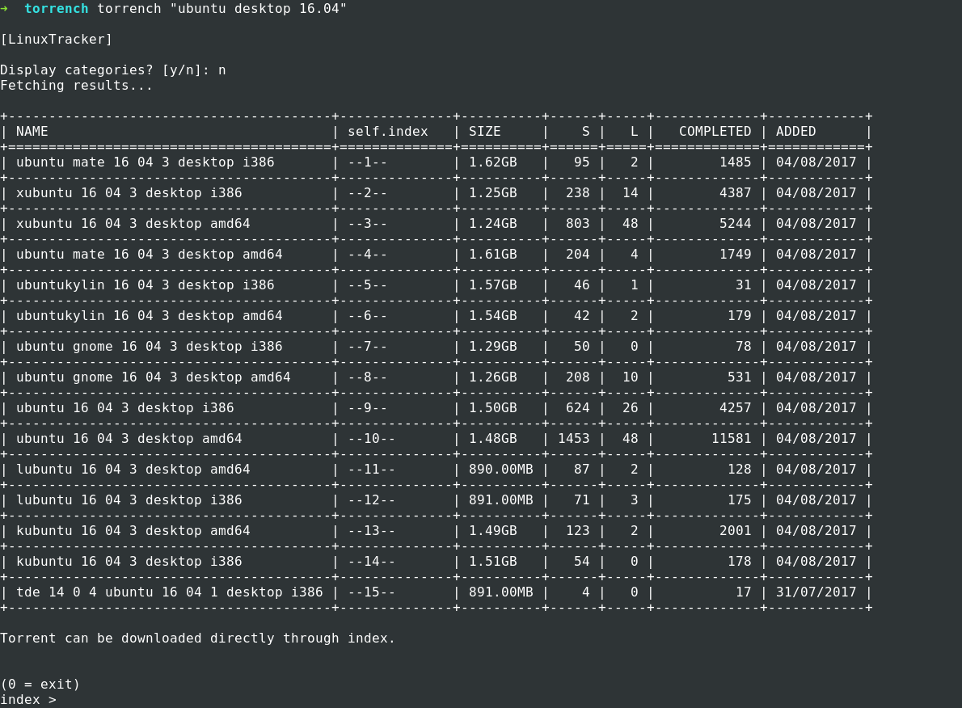Click 'kubuntu 16 04 3 desktop i386'
Image resolution: width=962 pixels, height=708 pixels.
pos(129,562)
